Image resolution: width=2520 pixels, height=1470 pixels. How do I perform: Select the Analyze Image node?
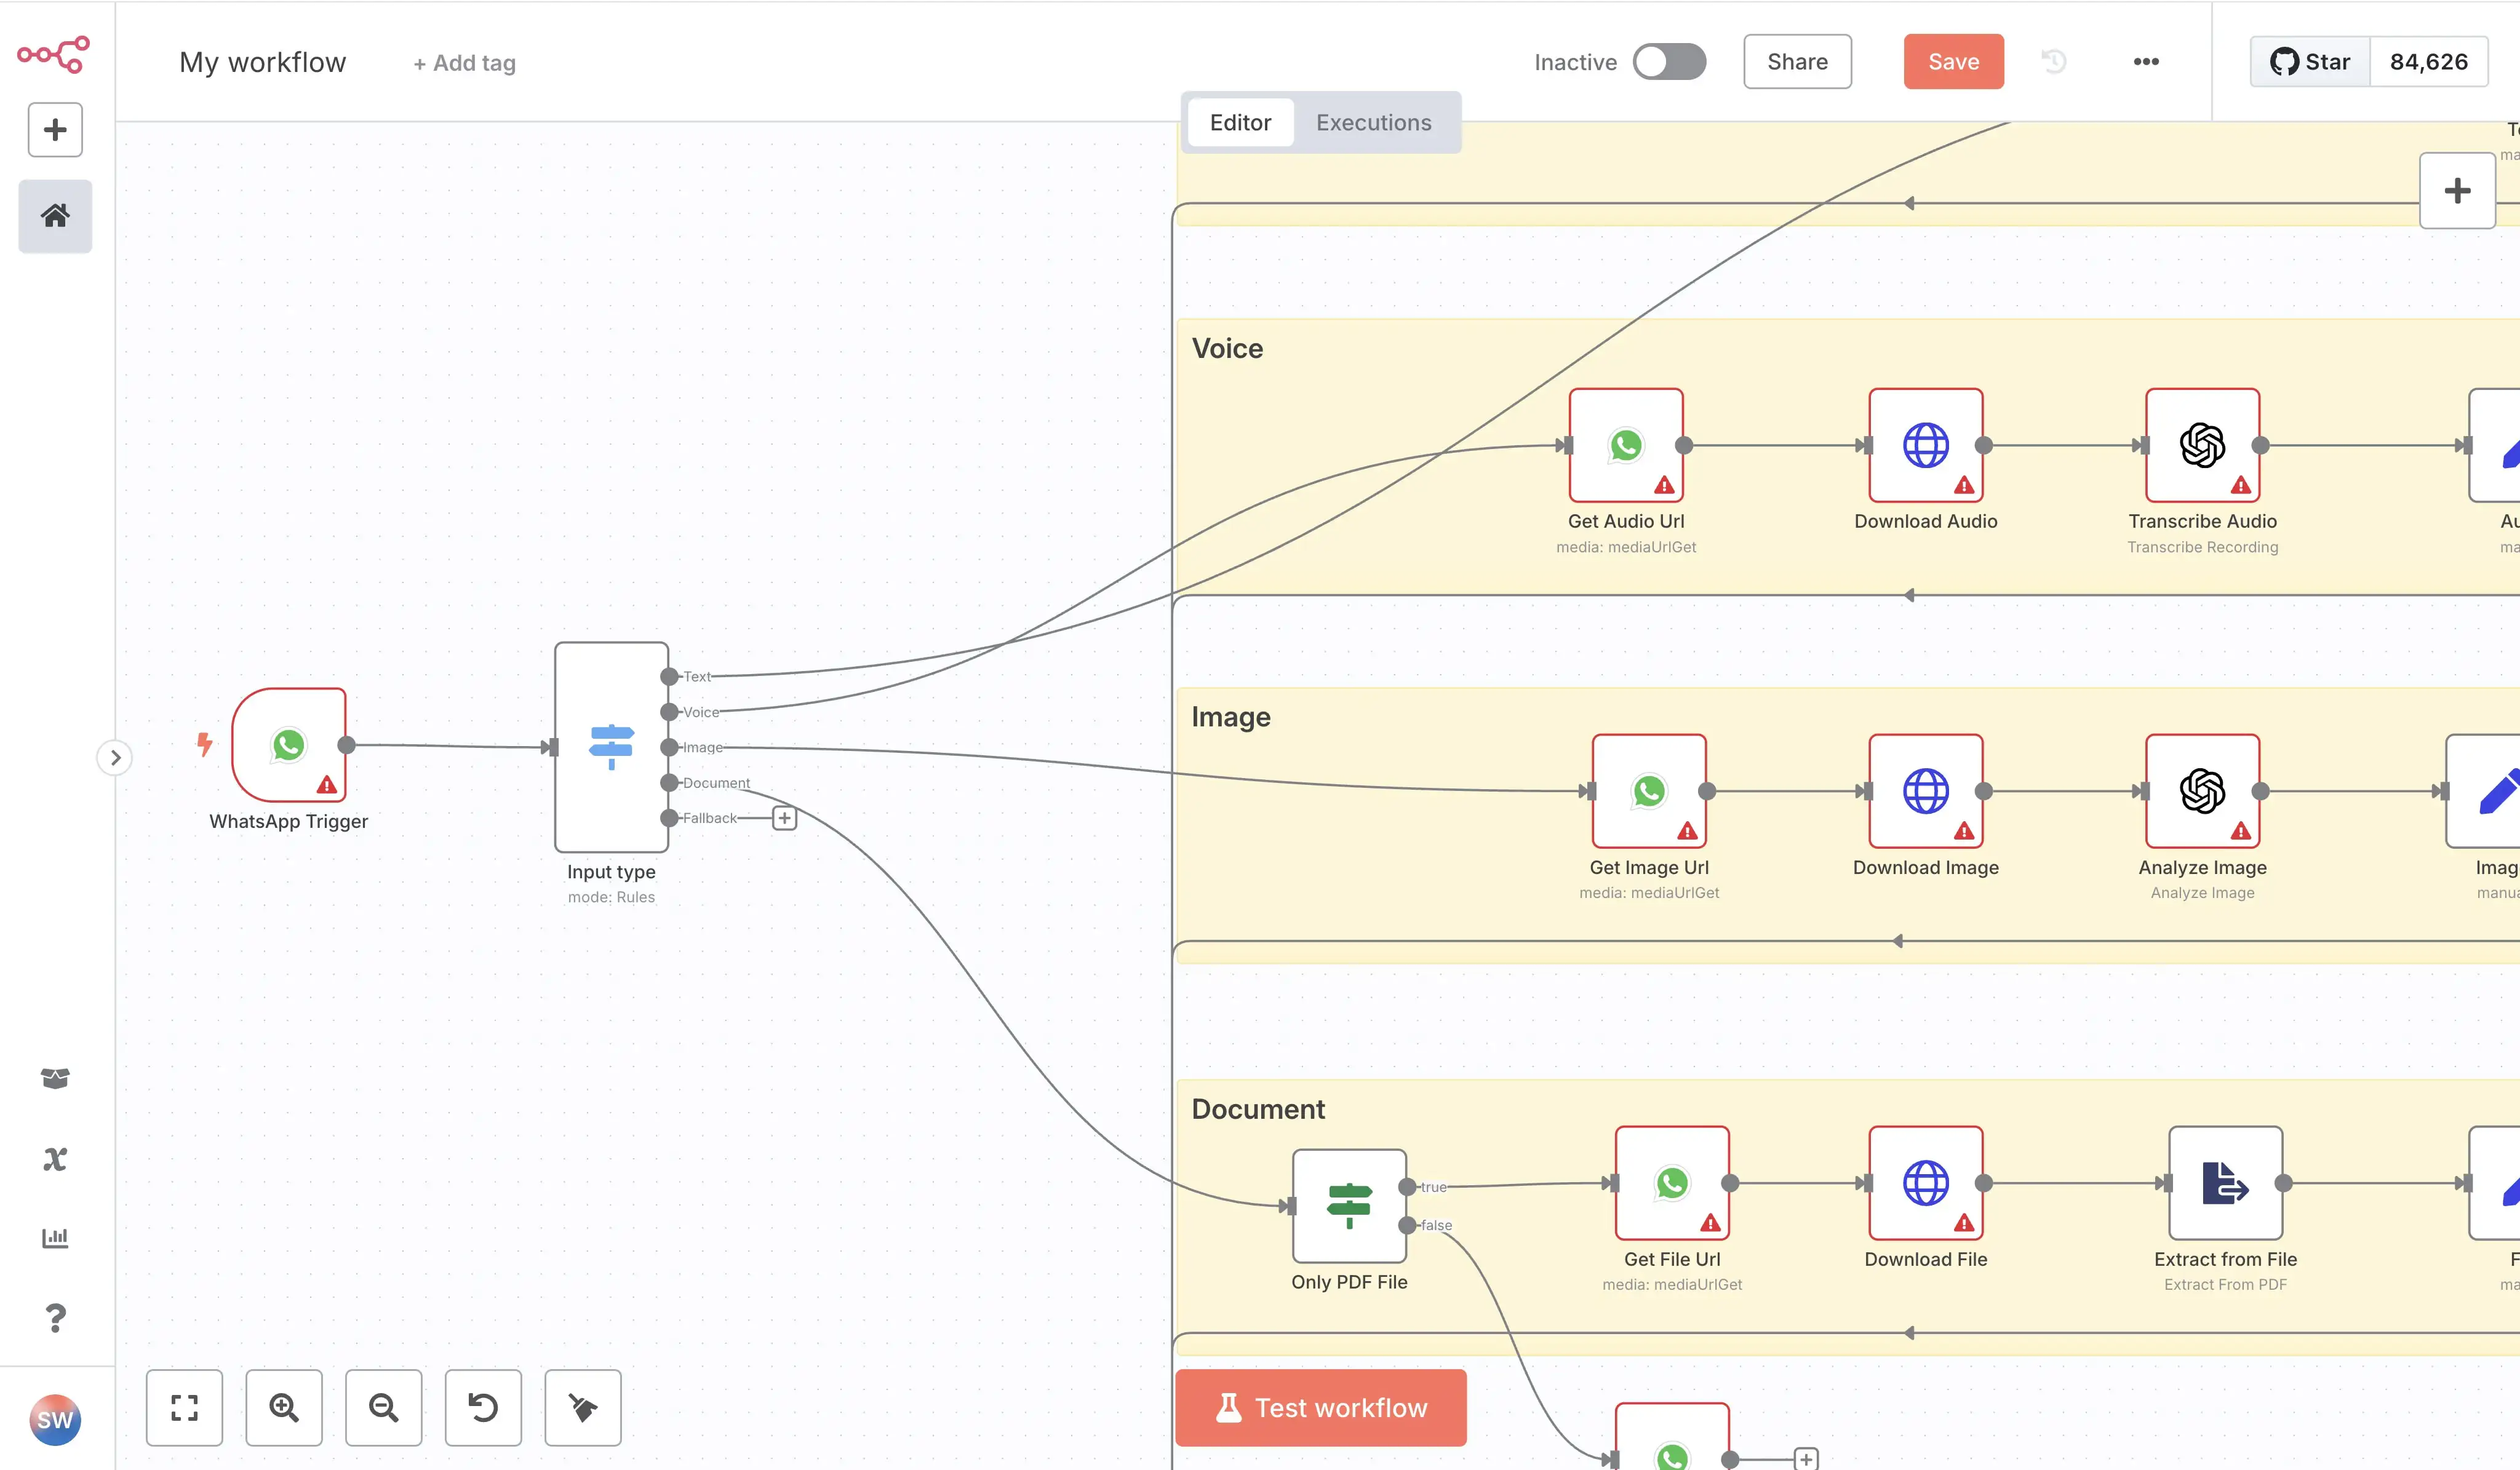(2202, 791)
